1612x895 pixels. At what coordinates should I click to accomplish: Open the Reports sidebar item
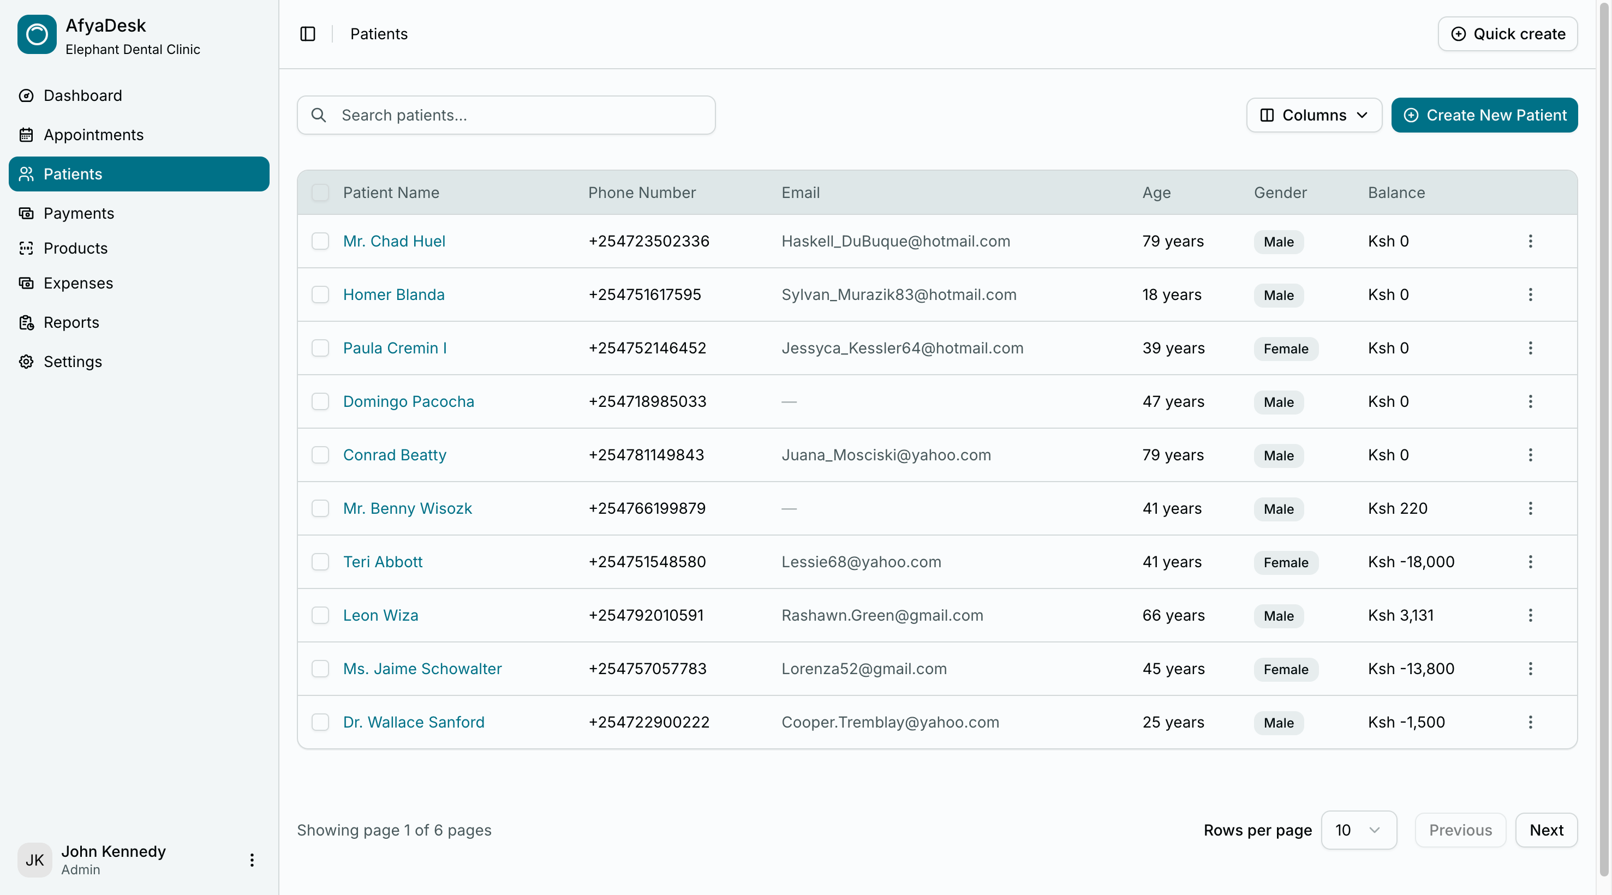(x=71, y=322)
